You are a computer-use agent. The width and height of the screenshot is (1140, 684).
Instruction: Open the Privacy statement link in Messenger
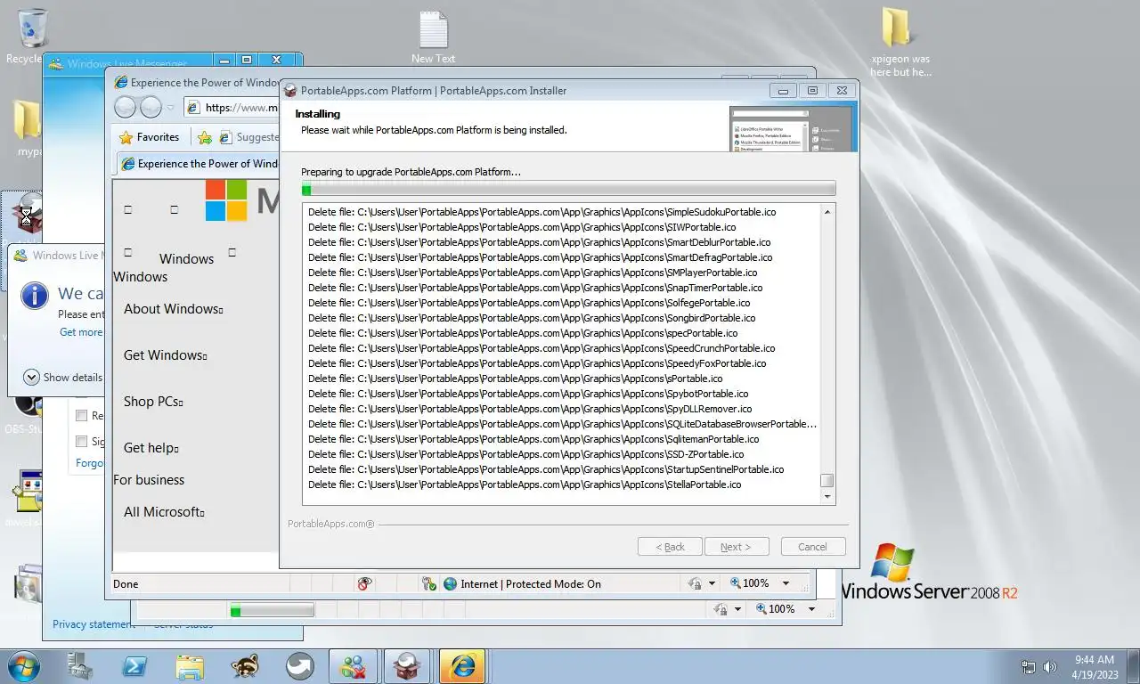(94, 624)
